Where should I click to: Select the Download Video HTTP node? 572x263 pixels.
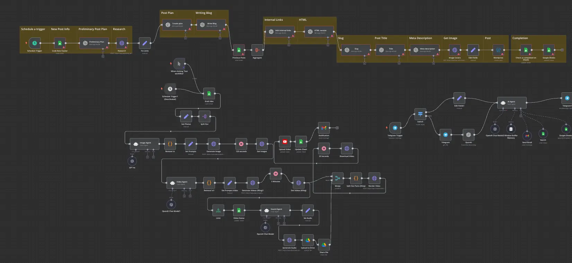point(347,149)
